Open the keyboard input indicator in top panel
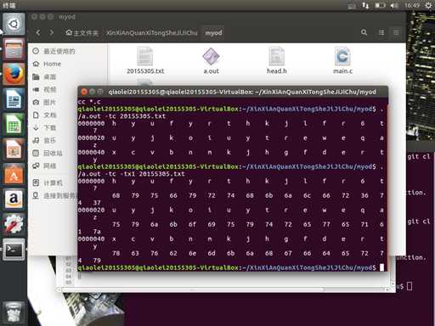 pyautogui.click(x=352, y=6)
